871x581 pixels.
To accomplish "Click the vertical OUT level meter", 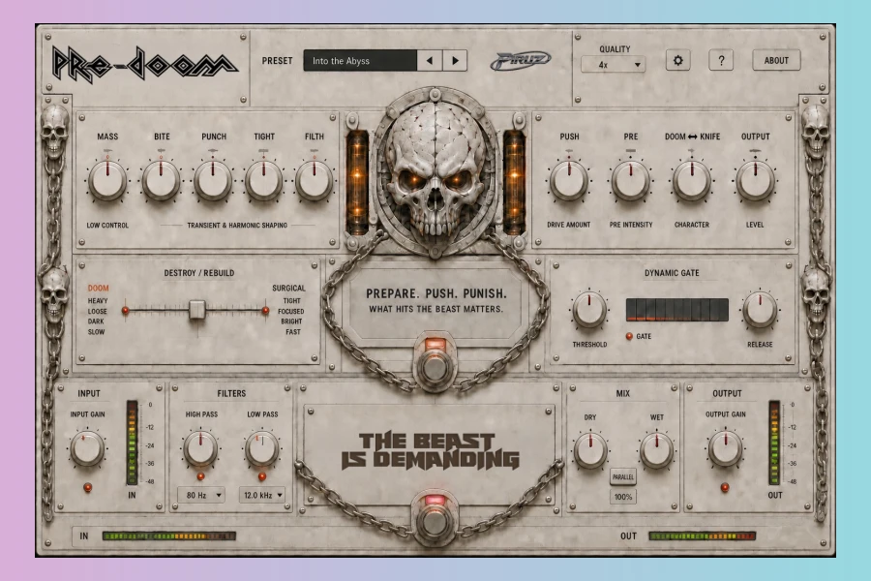I will 774,443.
